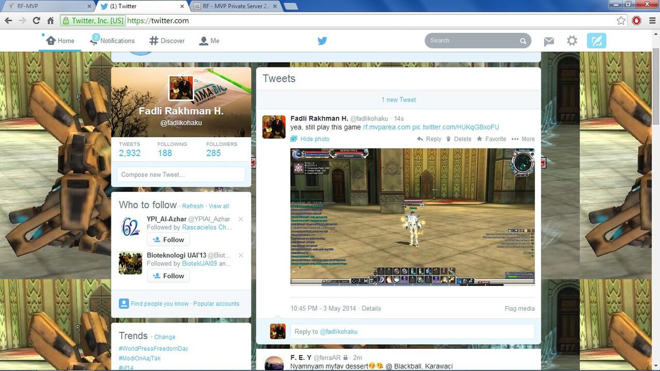Click the red extension icon in toolbar
660x371 pixels.
[x=637, y=21]
